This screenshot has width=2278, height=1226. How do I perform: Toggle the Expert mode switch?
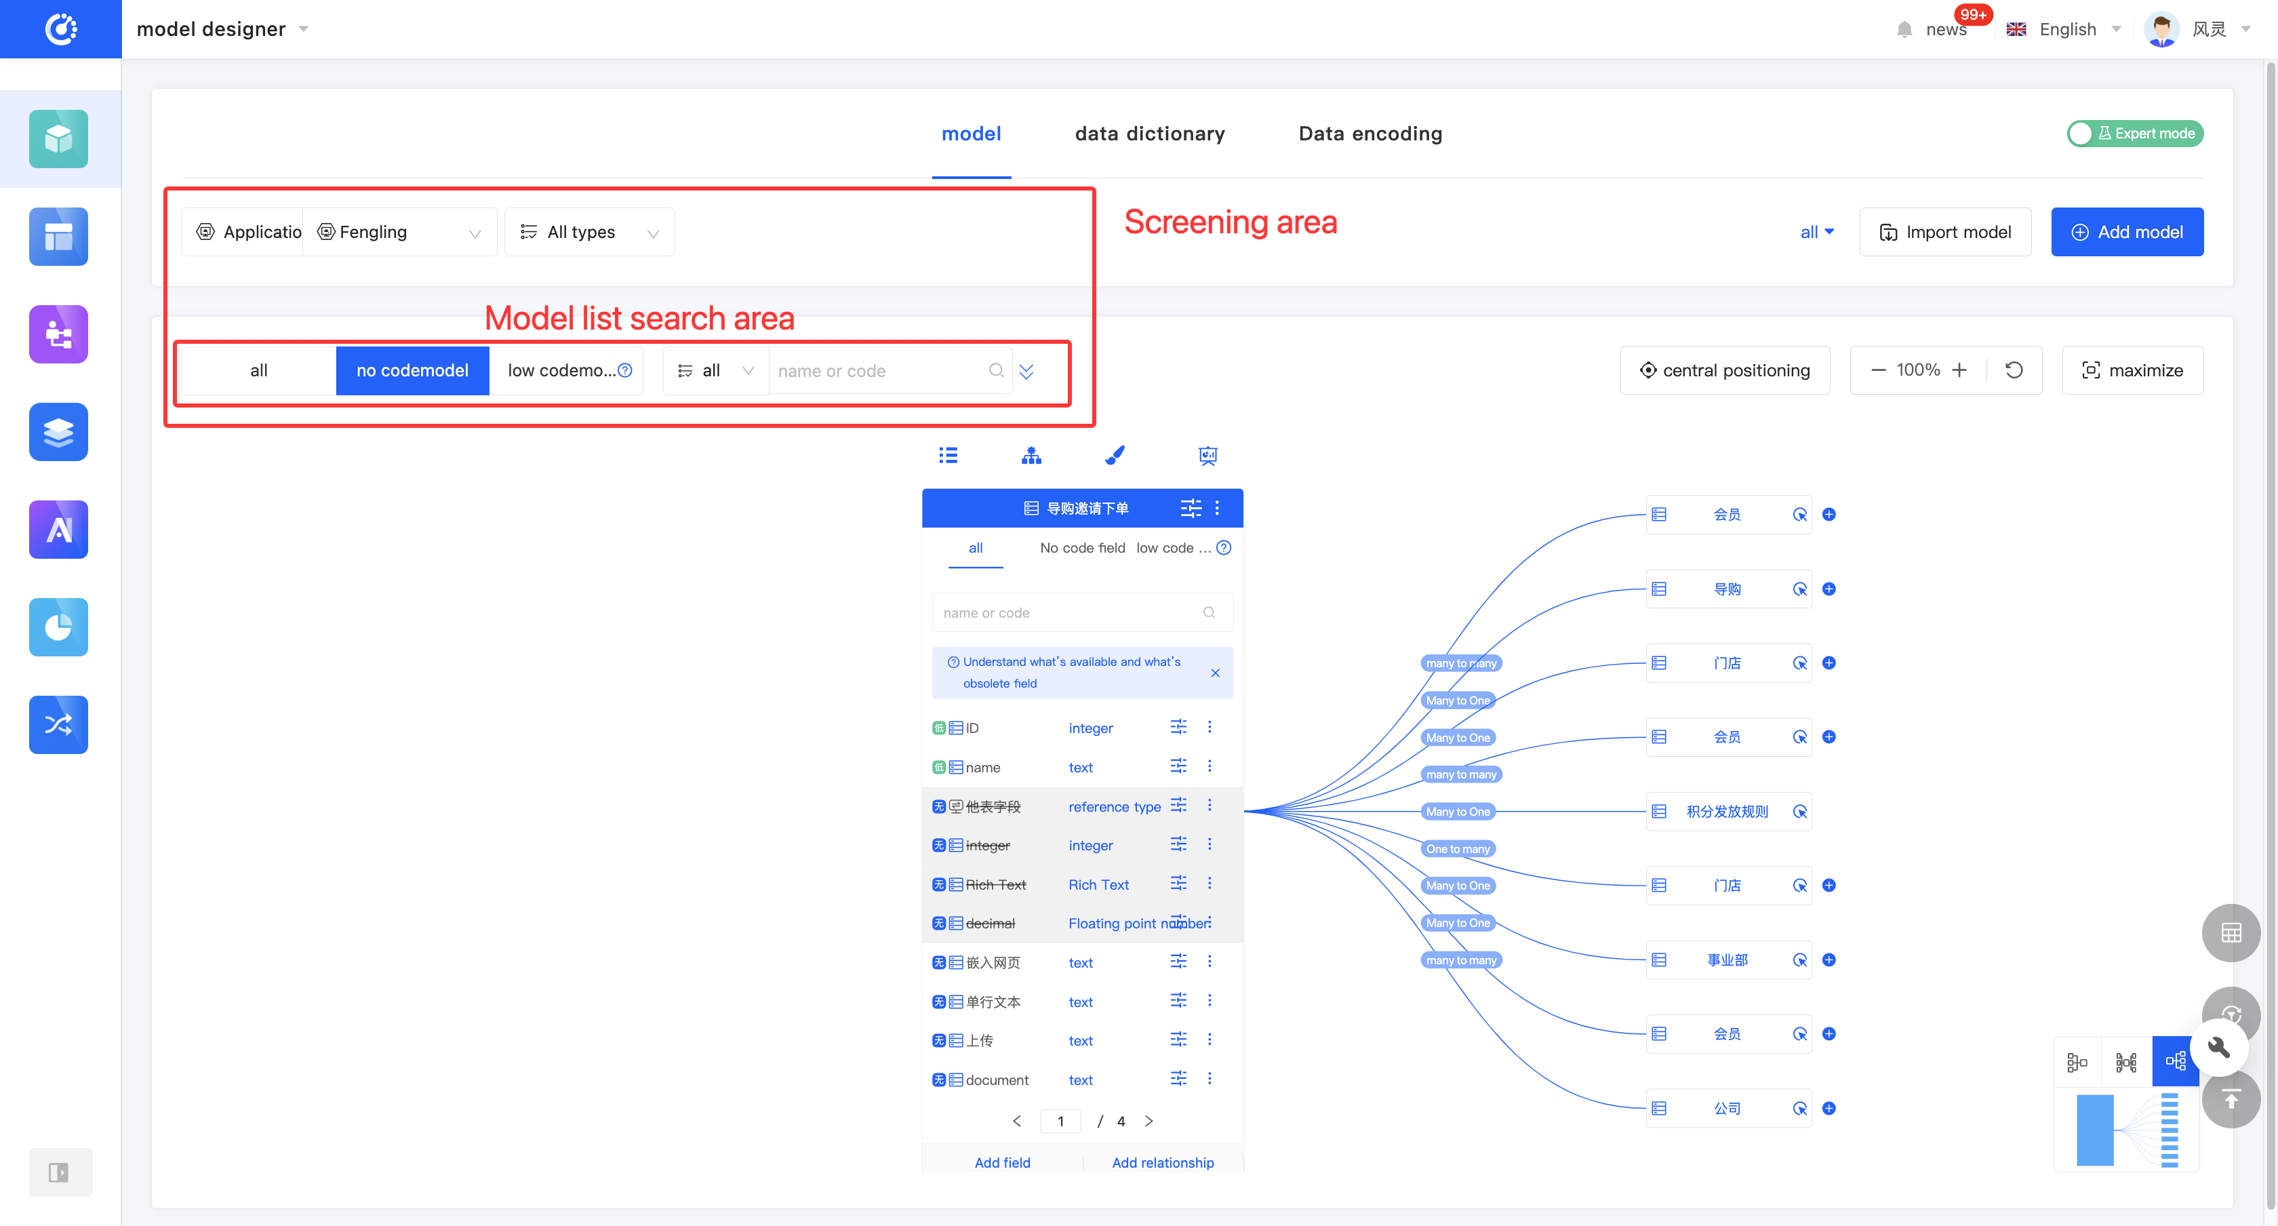pyautogui.click(x=2134, y=134)
